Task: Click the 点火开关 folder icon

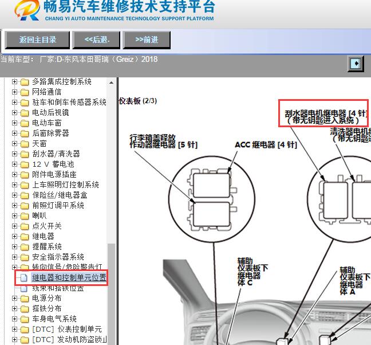Action: click(25, 226)
